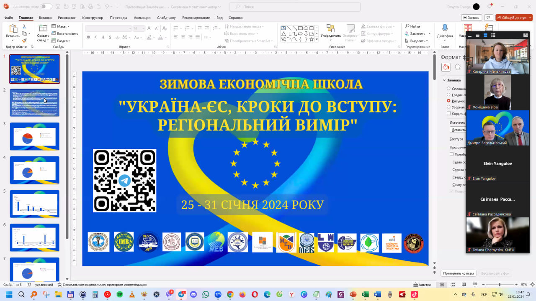Open Telegram from the taskbar
This screenshot has width=536, height=301.
(x=182, y=294)
